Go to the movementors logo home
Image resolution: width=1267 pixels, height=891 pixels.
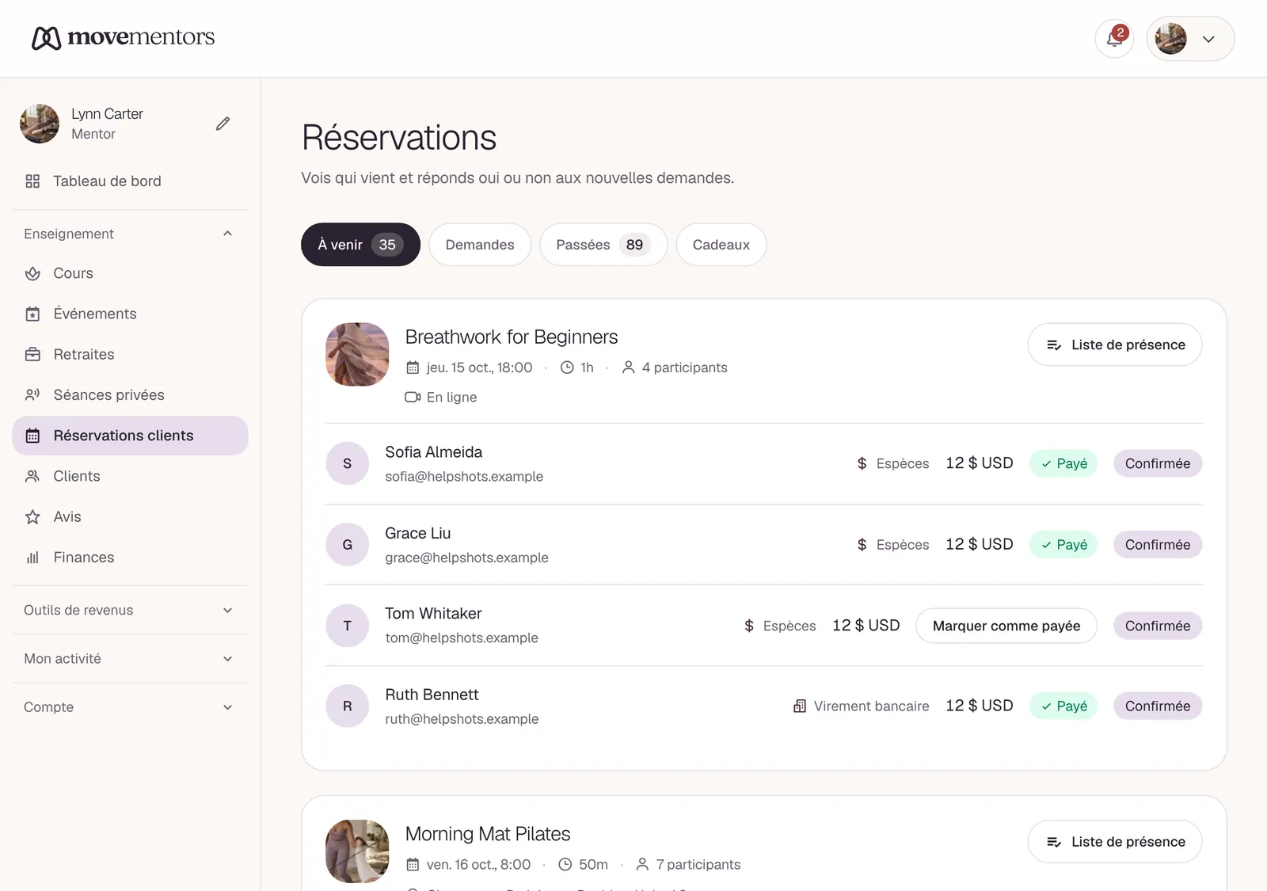pos(124,37)
